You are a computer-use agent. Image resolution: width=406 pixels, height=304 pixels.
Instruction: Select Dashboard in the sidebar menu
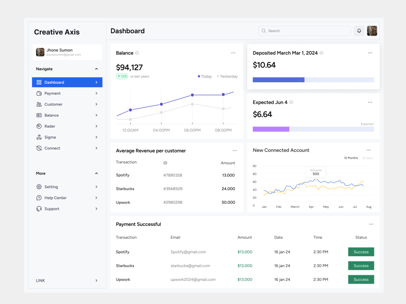67,82
